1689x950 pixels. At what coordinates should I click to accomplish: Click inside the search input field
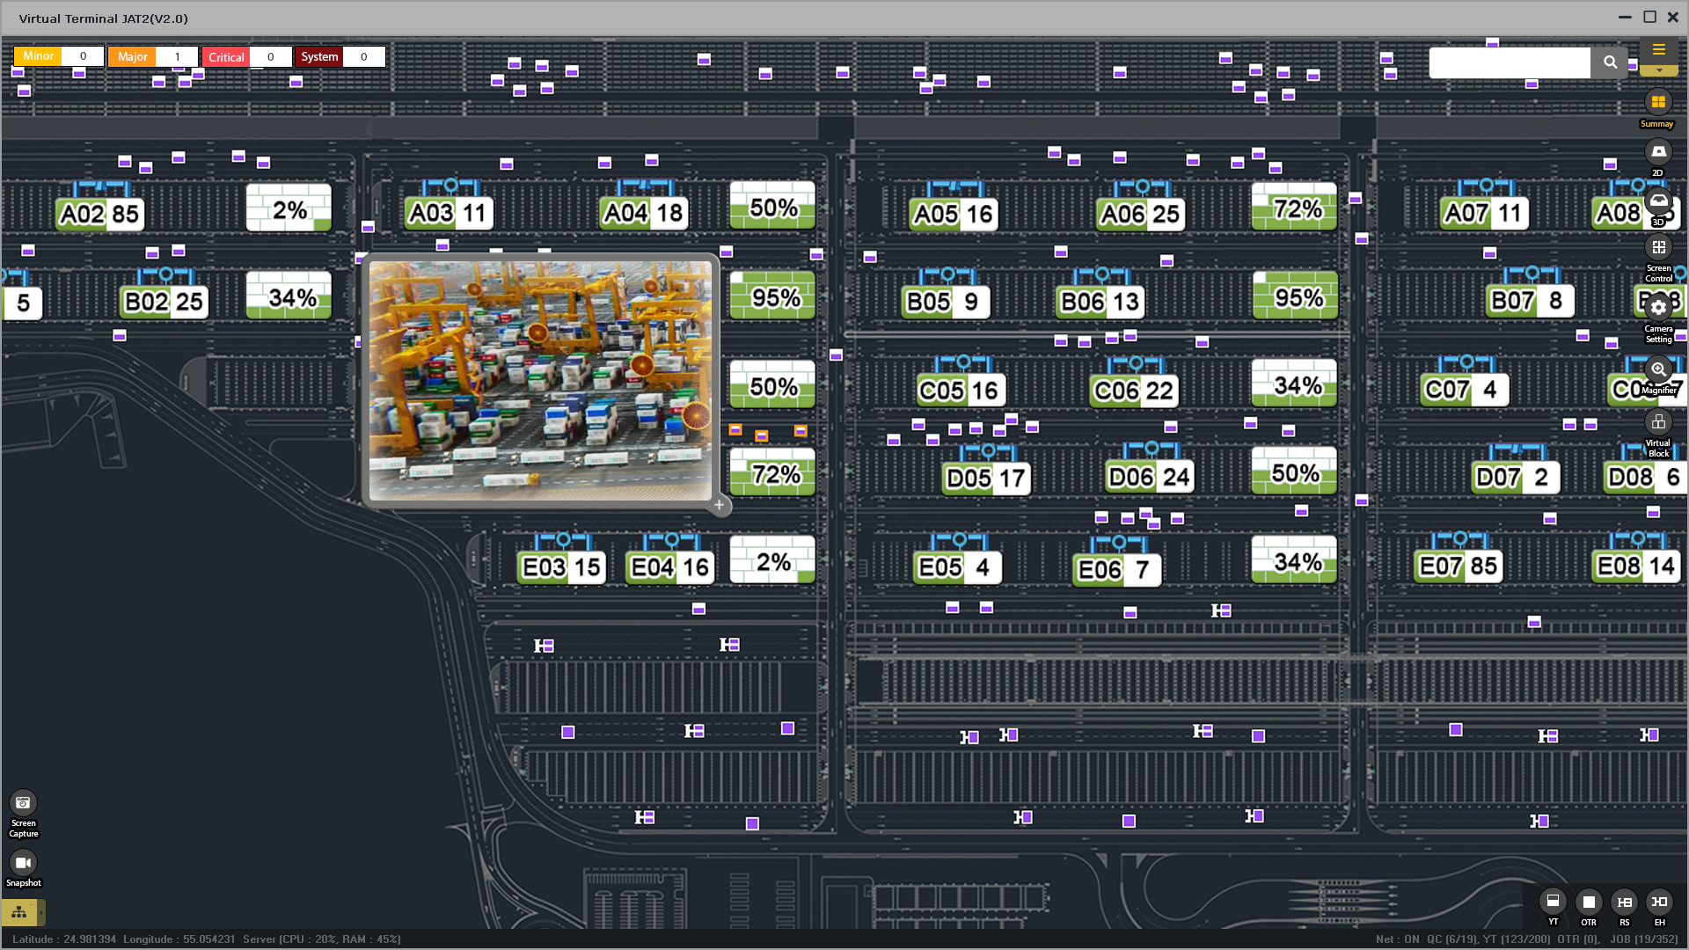click(1509, 62)
